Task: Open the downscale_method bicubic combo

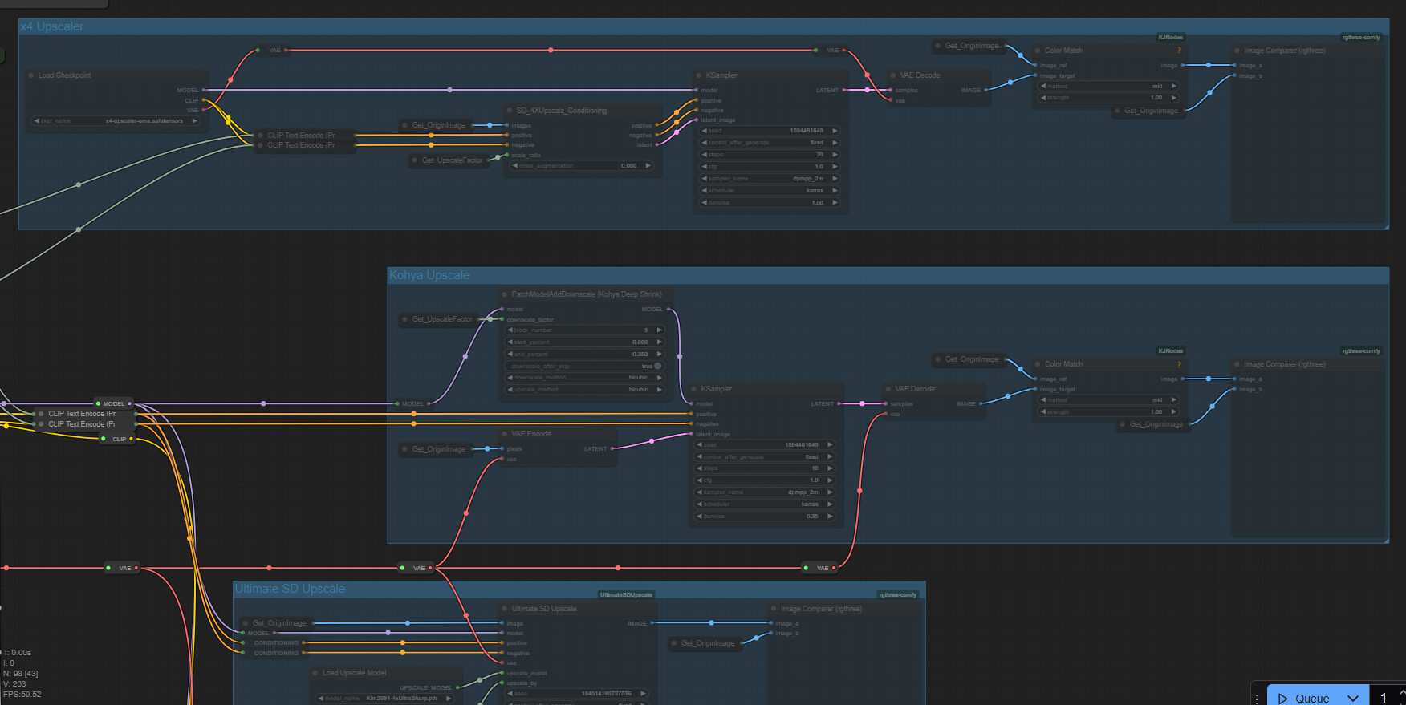Action: [x=585, y=378]
